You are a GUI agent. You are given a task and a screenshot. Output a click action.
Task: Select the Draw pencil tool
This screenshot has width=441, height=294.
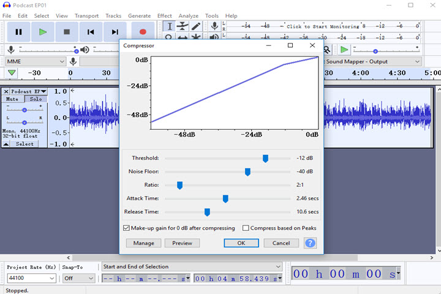pos(196,26)
